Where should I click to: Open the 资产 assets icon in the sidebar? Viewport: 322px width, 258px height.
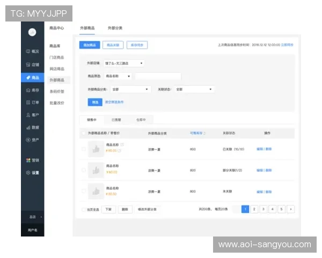[x=28, y=140]
